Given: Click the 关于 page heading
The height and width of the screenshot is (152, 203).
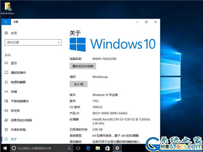Looking at the screenshot, I should 75,33.
